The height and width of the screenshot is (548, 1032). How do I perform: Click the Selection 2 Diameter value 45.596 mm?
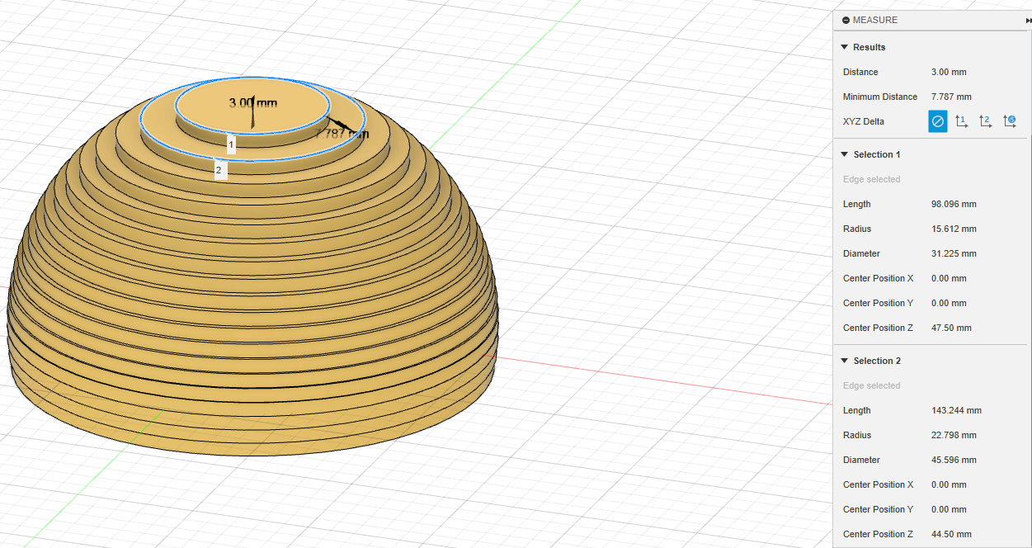954,460
